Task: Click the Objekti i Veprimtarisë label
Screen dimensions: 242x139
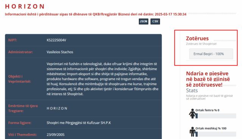Action: 20,79
